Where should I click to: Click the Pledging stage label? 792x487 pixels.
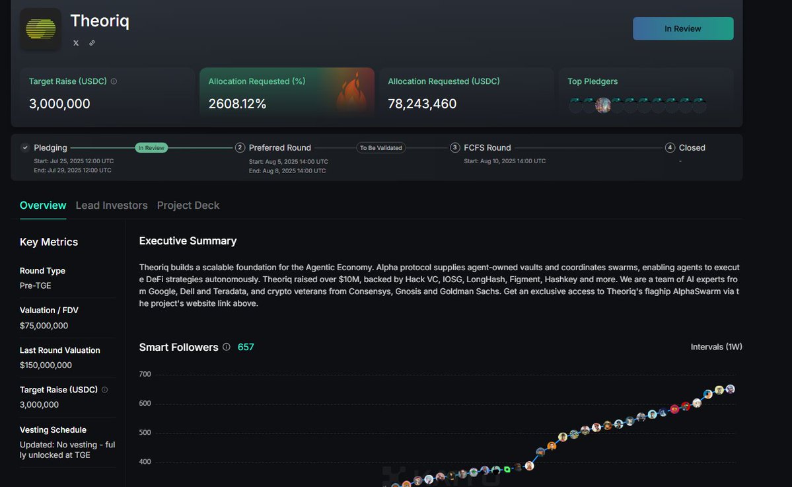point(50,147)
